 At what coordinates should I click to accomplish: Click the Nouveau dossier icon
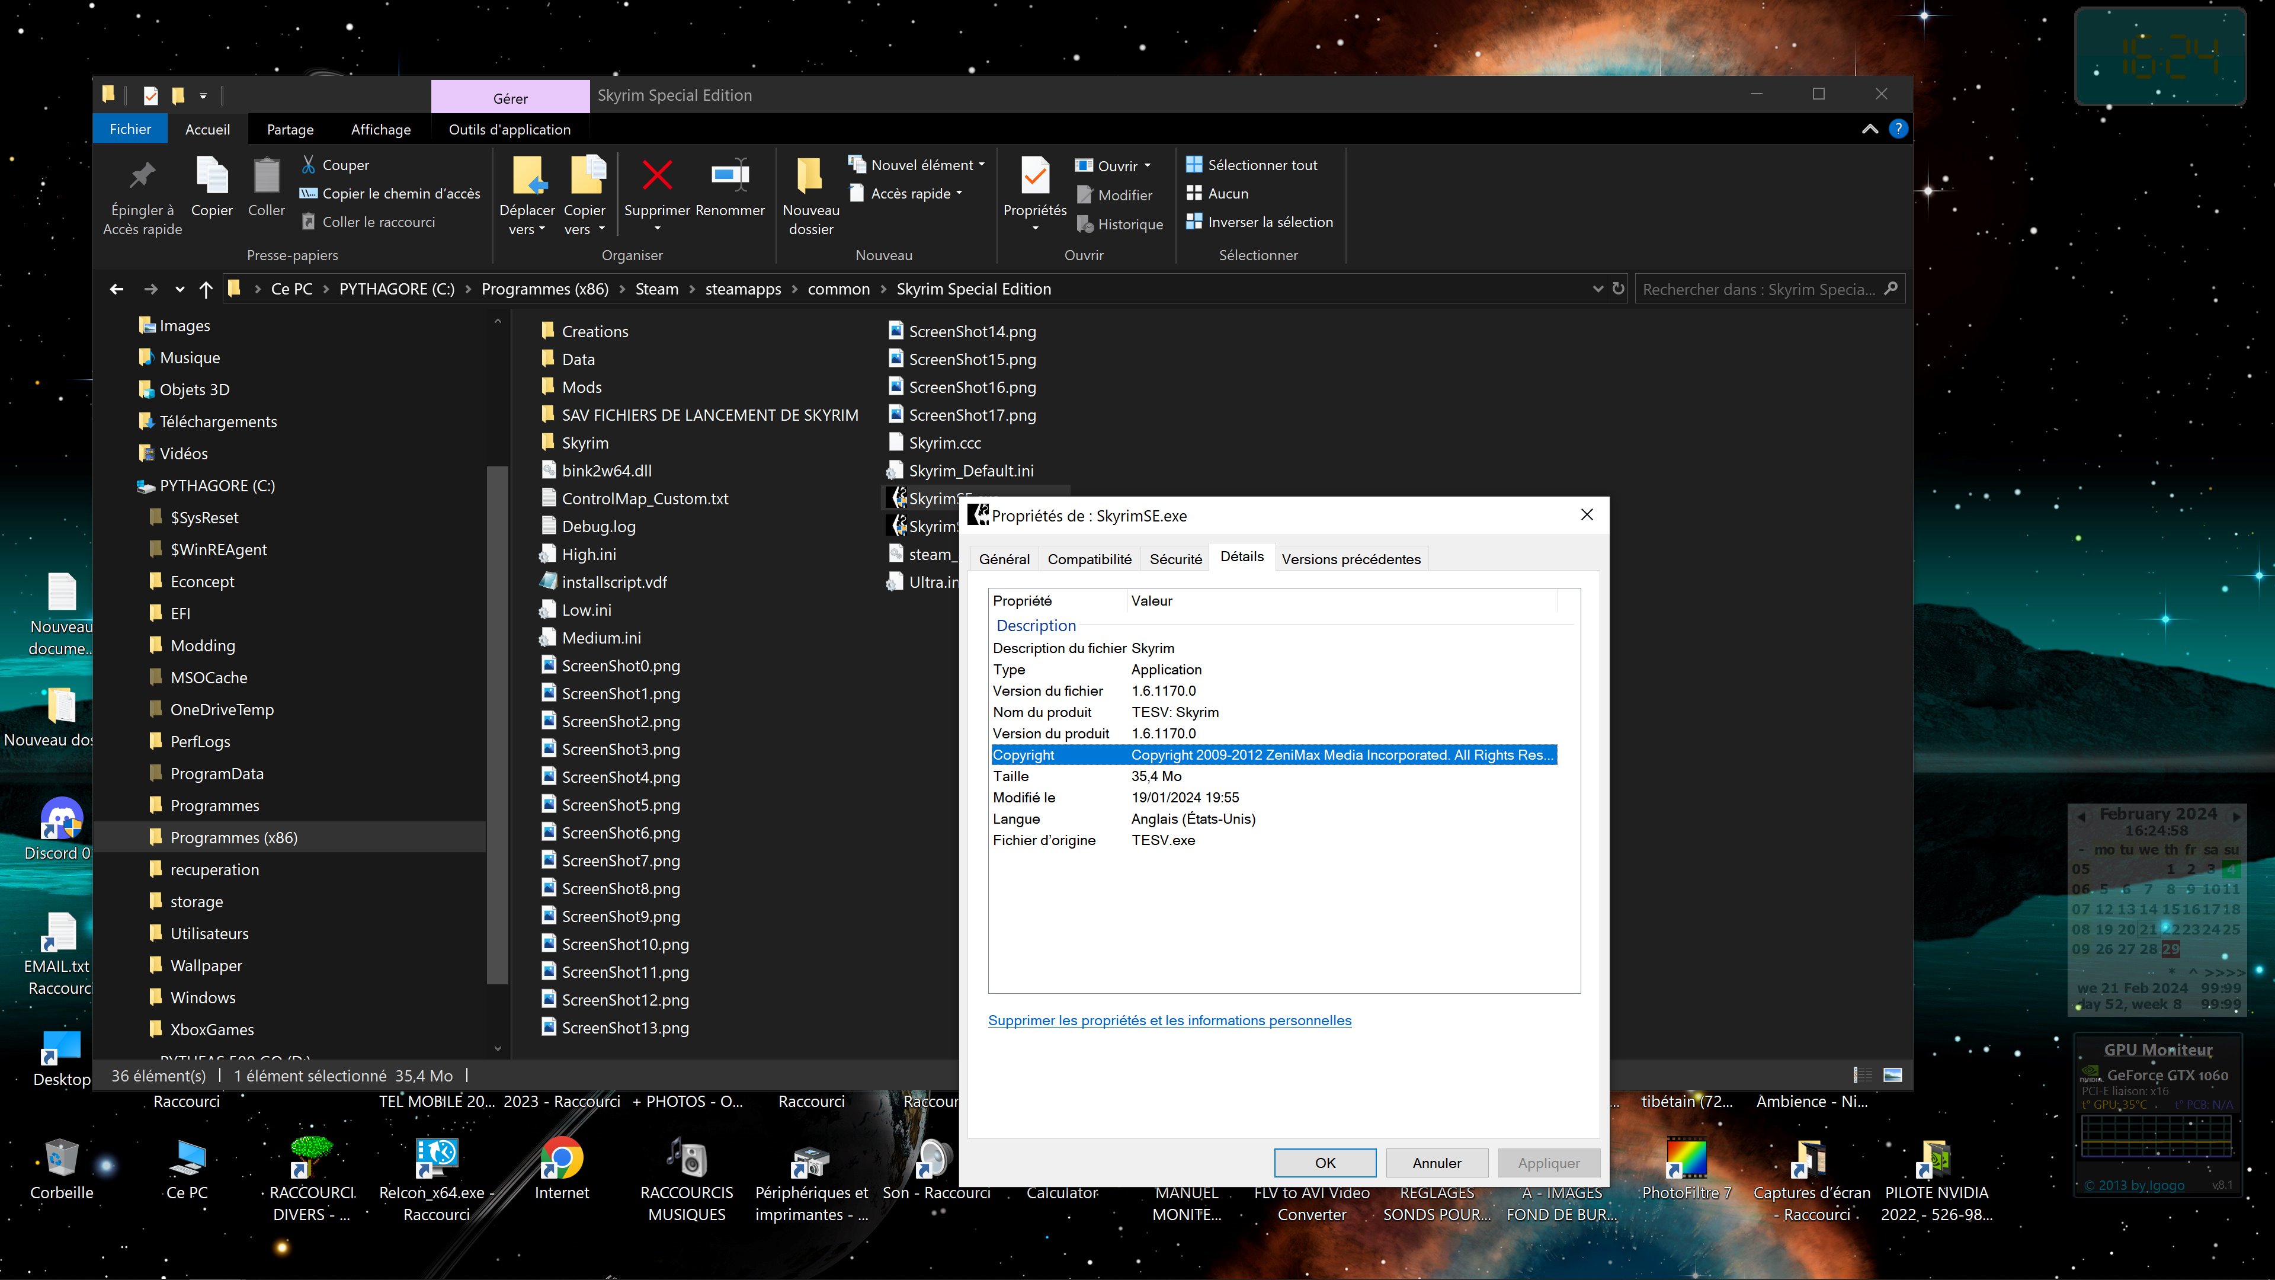point(810,175)
